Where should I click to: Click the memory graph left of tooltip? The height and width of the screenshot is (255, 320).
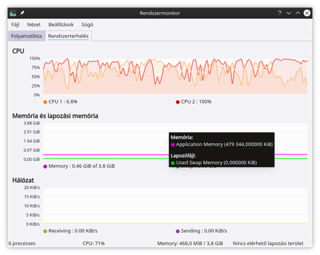point(106,141)
